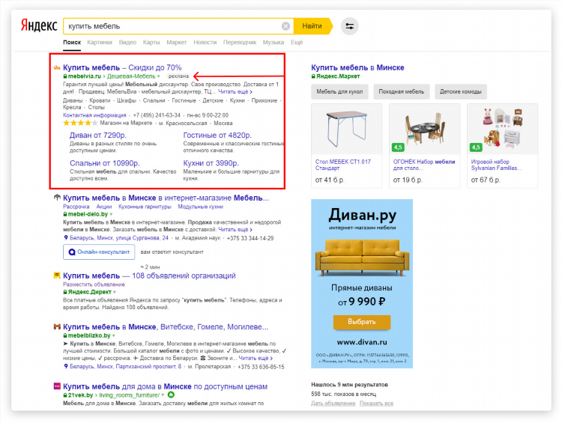
Task: Switch to the Карты tab
Action: click(x=151, y=42)
